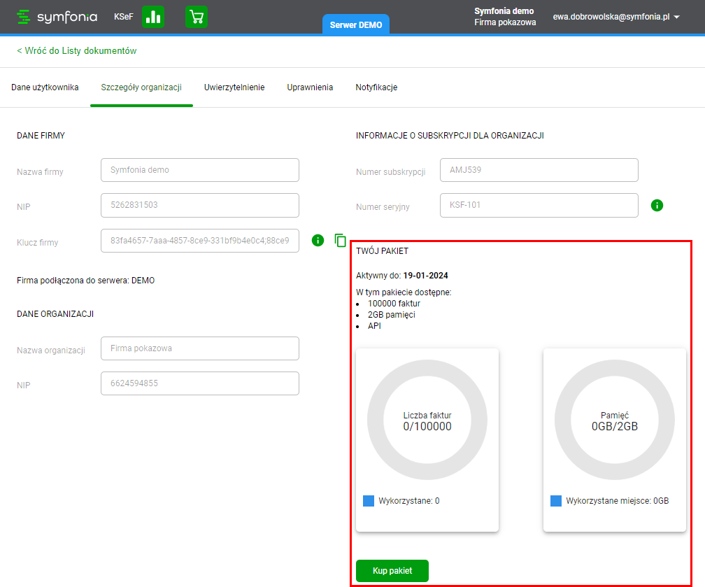
Task: Click the TWÓJ PAKIET heading
Action: (382, 251)
